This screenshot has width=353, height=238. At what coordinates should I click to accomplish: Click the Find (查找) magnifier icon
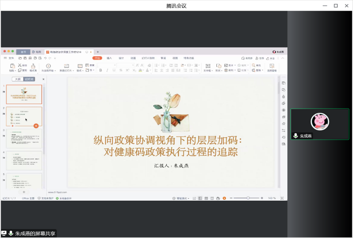pyautogui.click(x=254, y=65)
